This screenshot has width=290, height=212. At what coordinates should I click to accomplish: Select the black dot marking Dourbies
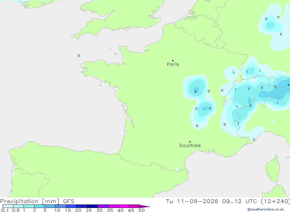point(190,142)
